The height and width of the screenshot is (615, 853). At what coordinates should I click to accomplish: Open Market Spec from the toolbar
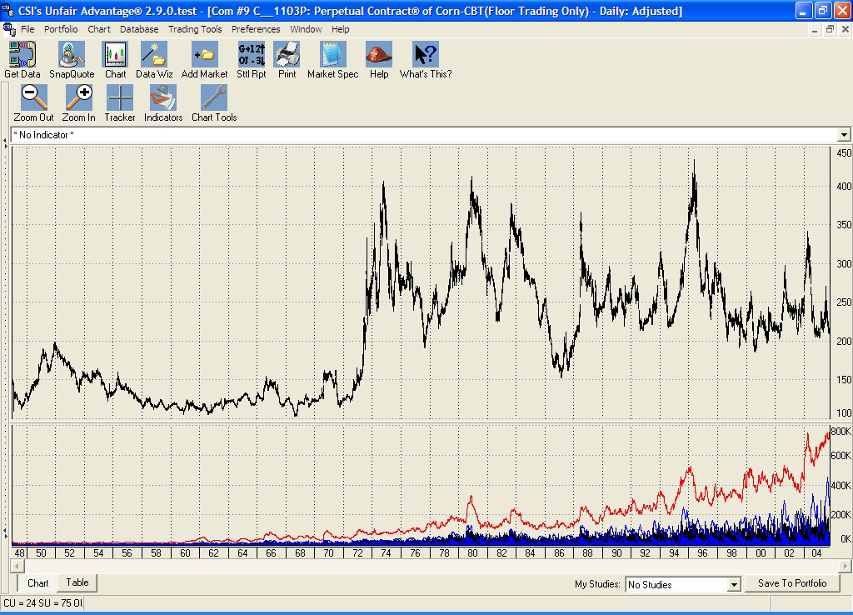[333, 60]
